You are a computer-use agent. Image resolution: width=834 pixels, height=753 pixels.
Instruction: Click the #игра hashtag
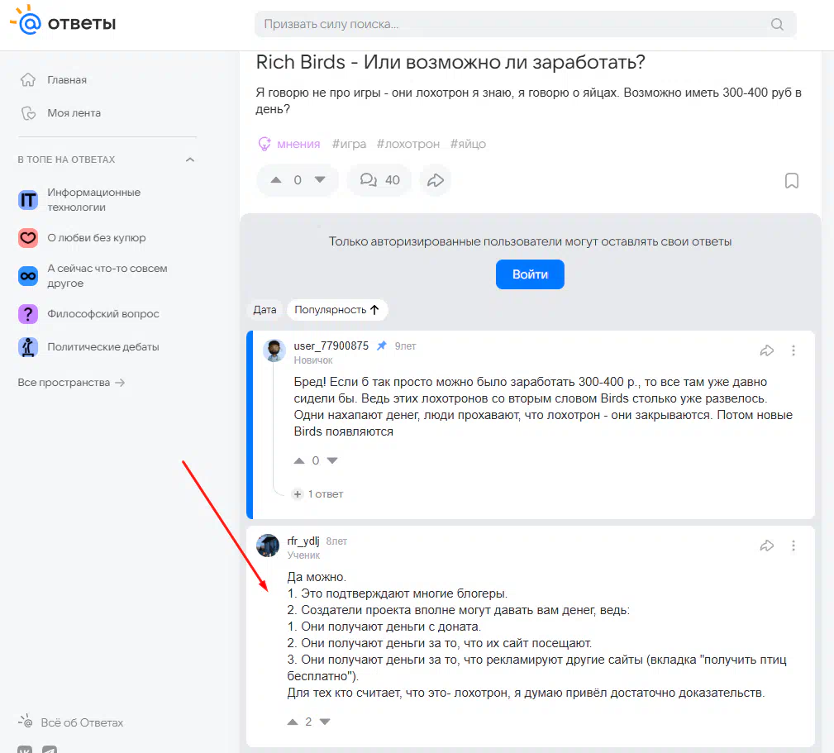[x=349, y=144]
